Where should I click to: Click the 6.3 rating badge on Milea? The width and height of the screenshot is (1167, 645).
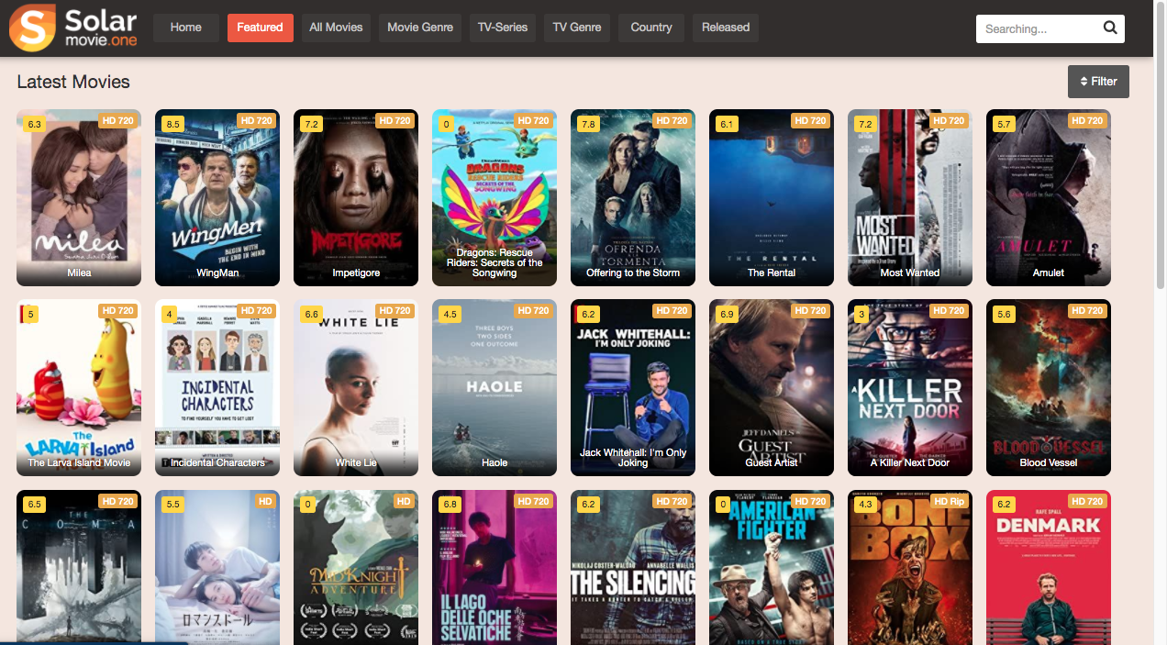[35, 124]
